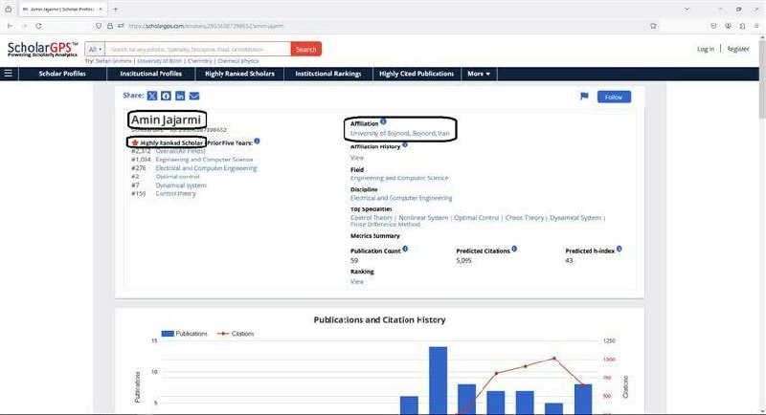This screenshot has width=766, height=415.
Task: Click the ScholarGPS logo
Action: coord(42,50)
